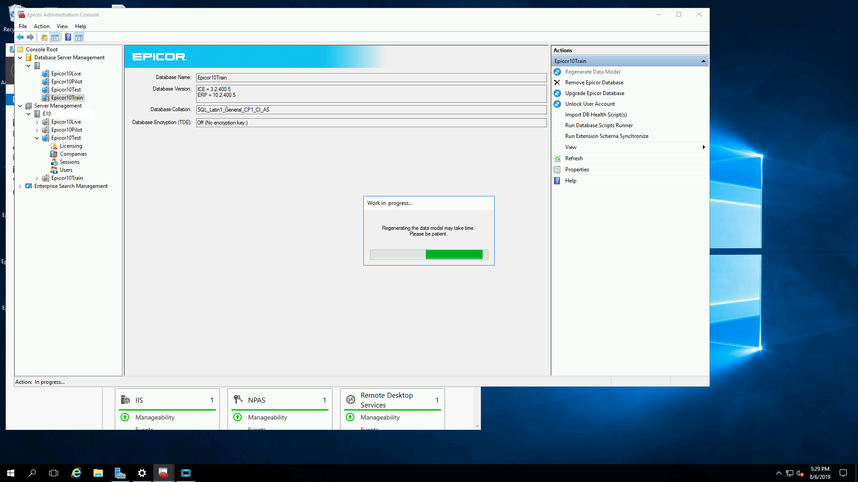Image resolution: width=858 pixels, height=482 pixels.
Task: Click Upgrade Epicor Database action text
Action: (594, 93)
